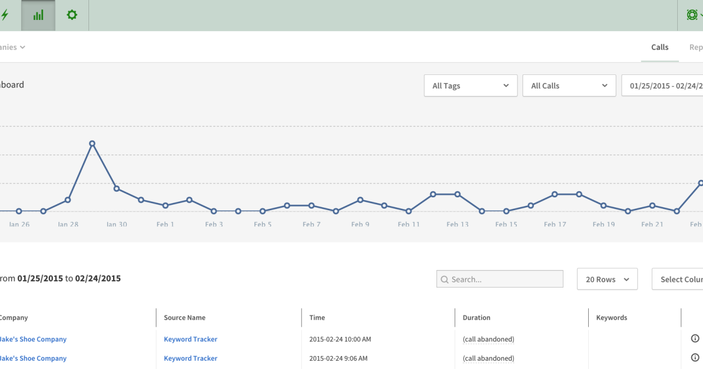Select the peak data point near Jan 28
This screenshot has width=703, height=369.
(93, 143)
